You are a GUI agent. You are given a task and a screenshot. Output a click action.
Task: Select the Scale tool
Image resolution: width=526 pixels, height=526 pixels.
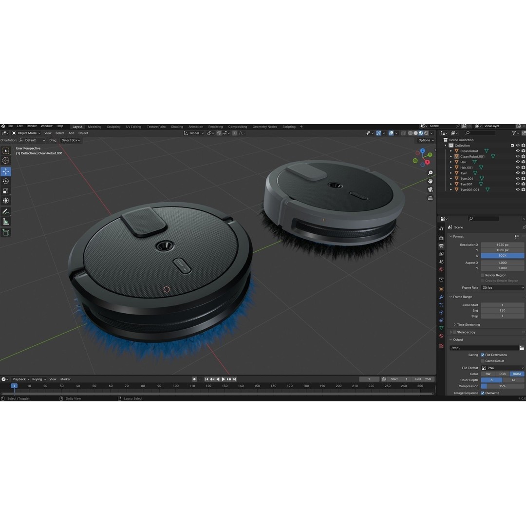point(6,191)
